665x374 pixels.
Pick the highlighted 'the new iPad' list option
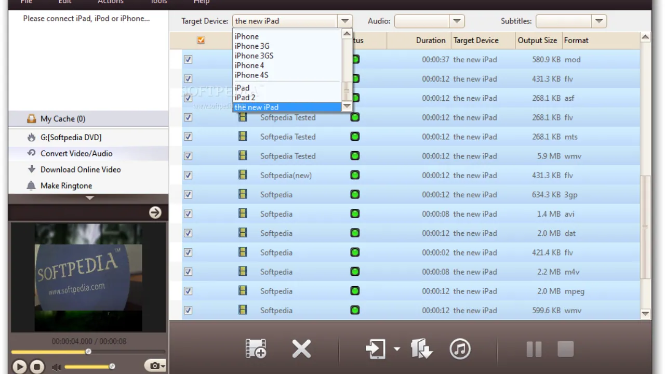(287, 107)
